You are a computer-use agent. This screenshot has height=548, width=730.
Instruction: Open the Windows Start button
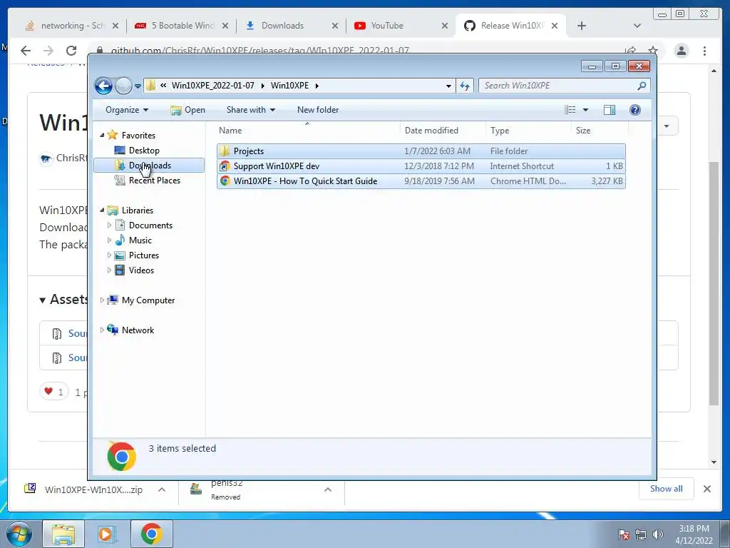(x=19, y=534)
